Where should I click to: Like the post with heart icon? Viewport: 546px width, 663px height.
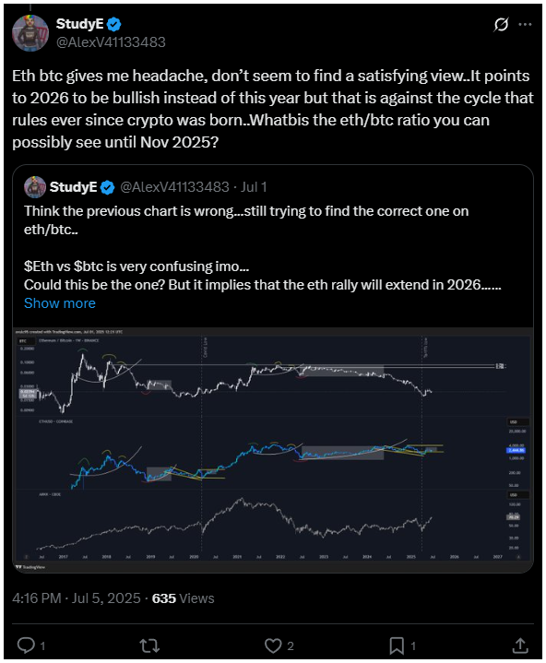pyautogui.click(x=273, y=645)
